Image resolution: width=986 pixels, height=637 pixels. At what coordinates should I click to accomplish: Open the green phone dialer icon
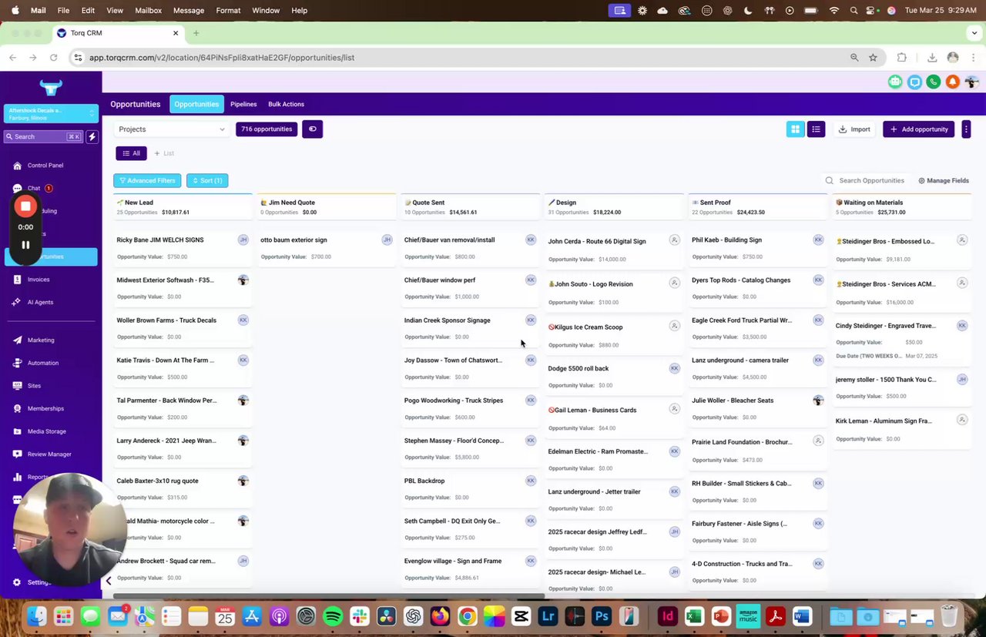(934, 82)
